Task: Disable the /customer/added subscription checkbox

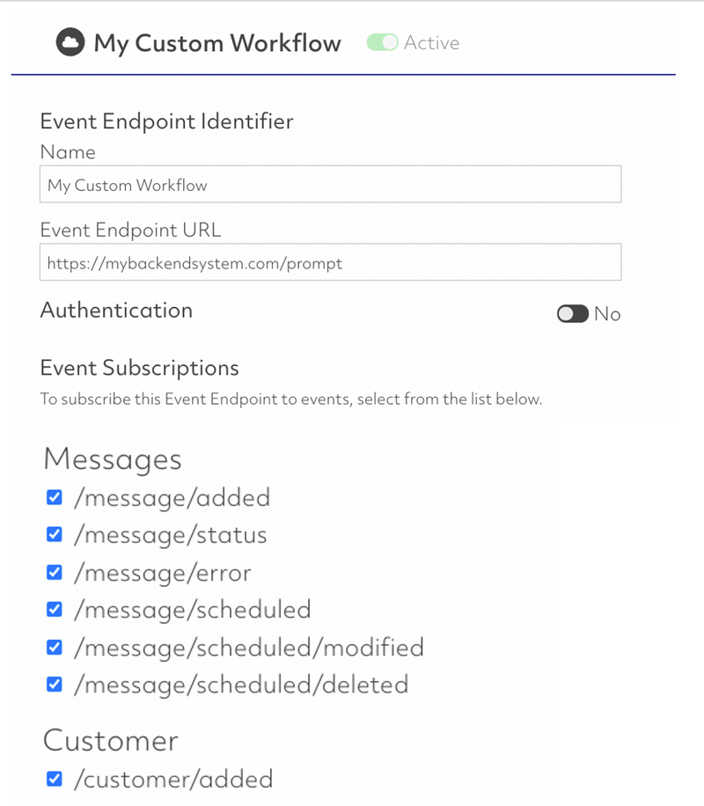Action: 54,779
